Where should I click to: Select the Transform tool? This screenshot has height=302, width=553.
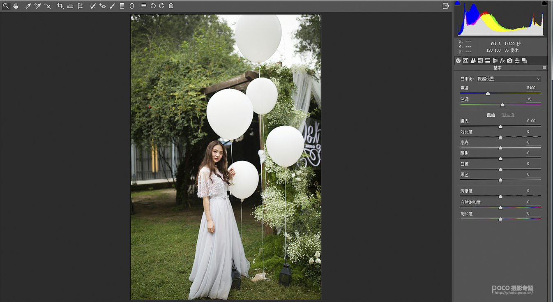(x=81, y=6)
